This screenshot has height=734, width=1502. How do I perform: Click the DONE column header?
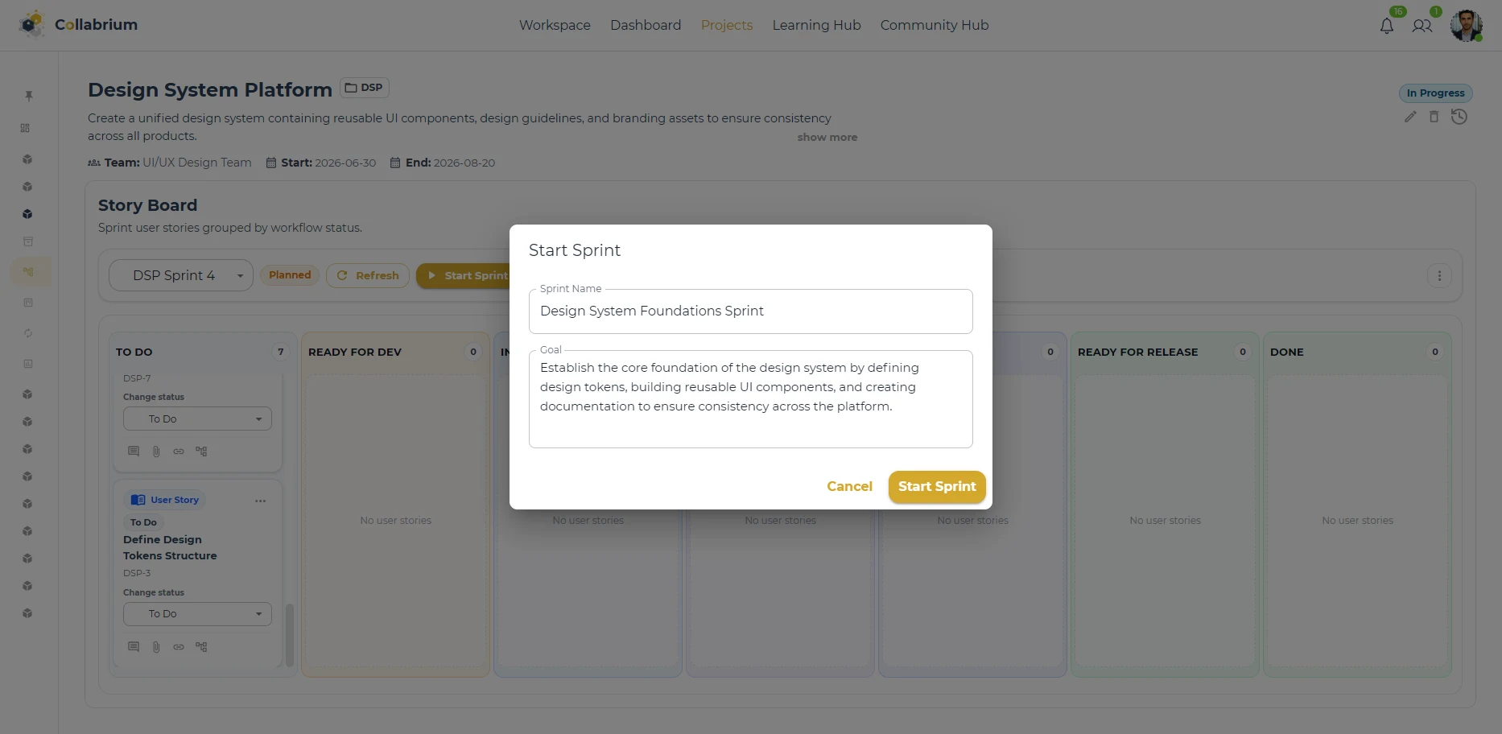[1286, 353]
